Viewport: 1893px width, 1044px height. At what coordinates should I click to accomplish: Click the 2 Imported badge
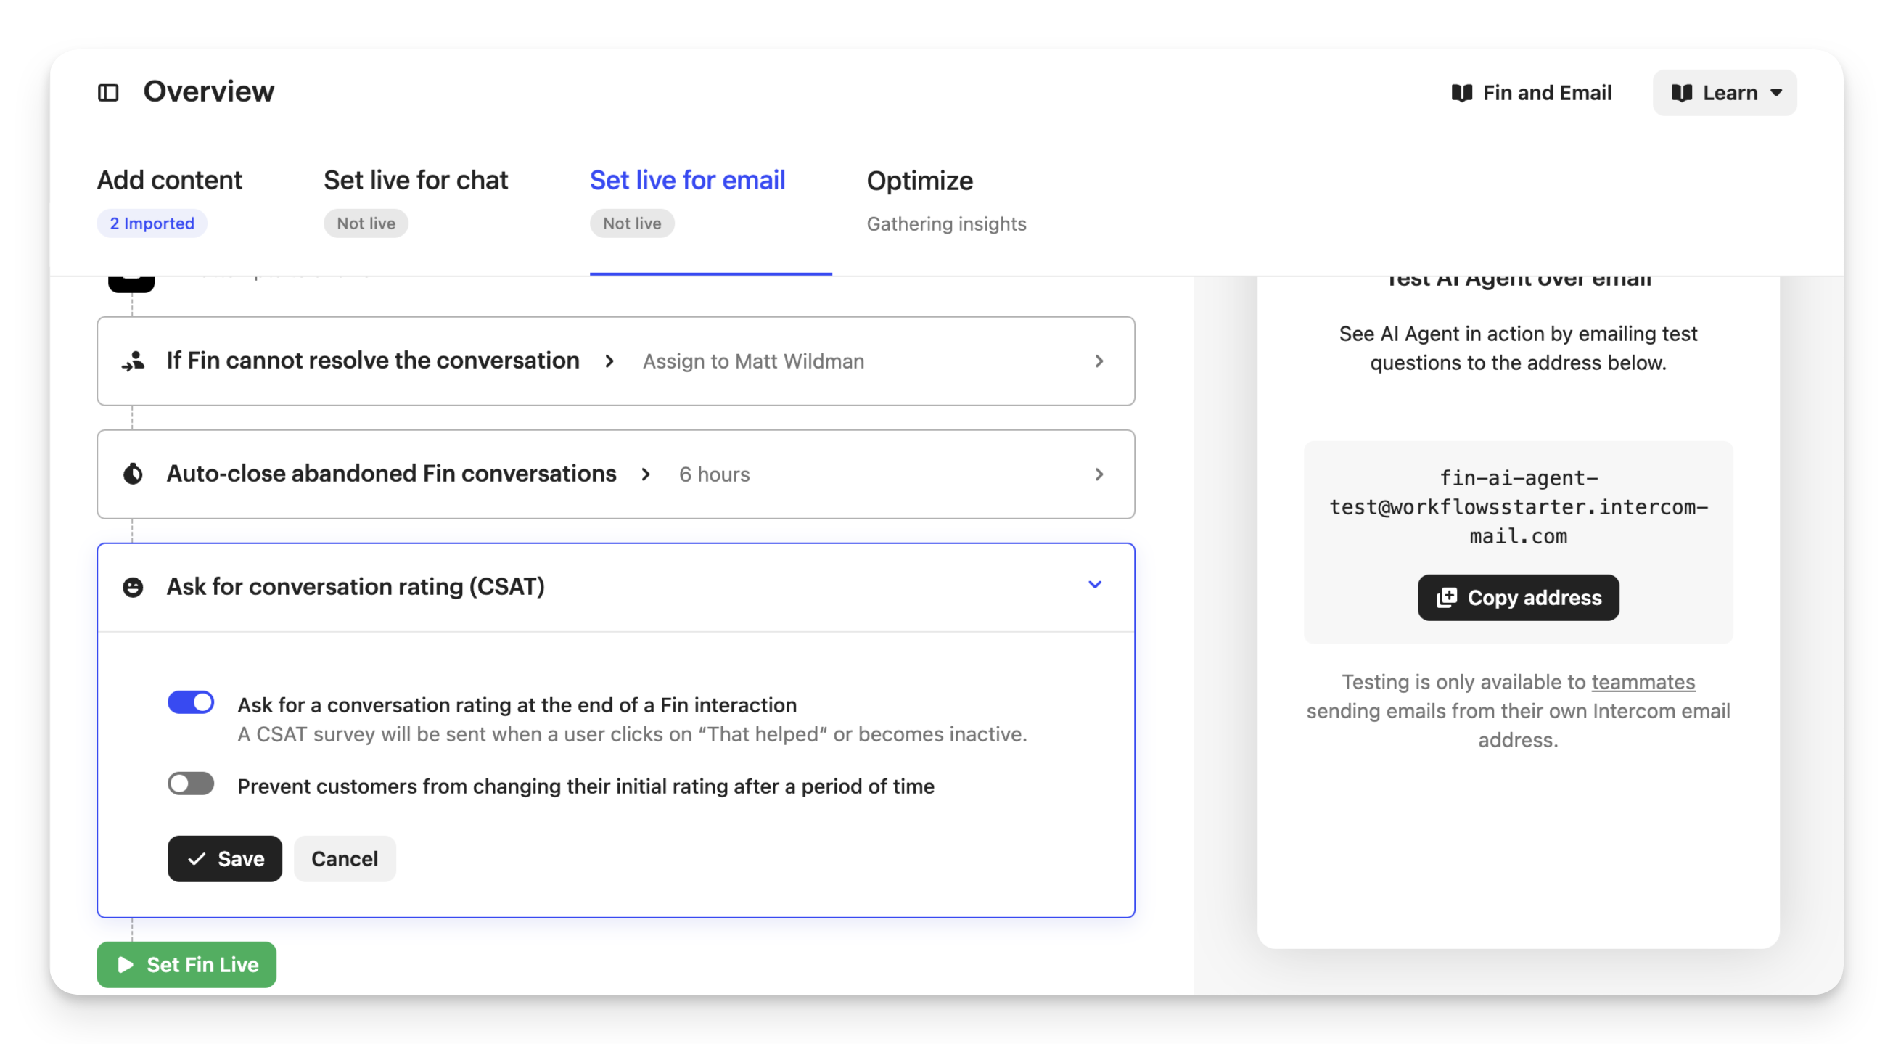pyautogui.click(x=152, y=223)
